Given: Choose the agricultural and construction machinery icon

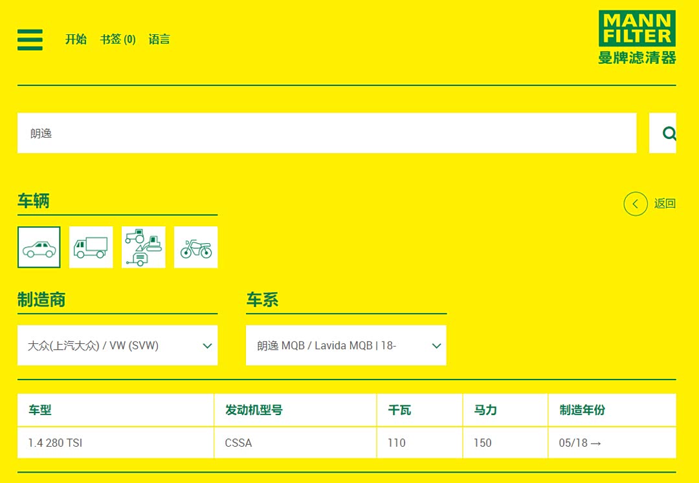Looking at the screenshot, I should (144, 247).
